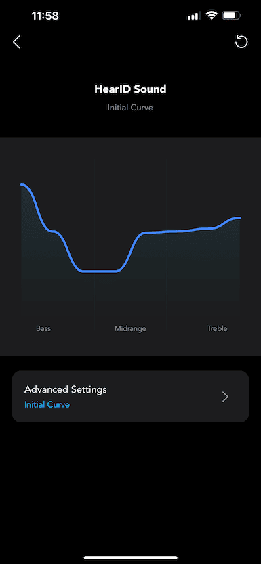Viewport: 261px width, 564px height.
Task: Tap the curve's rising treble end
Action: 233,219
